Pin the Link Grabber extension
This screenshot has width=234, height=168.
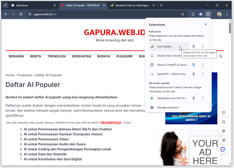pyautogui.click(x=193, y=47)
